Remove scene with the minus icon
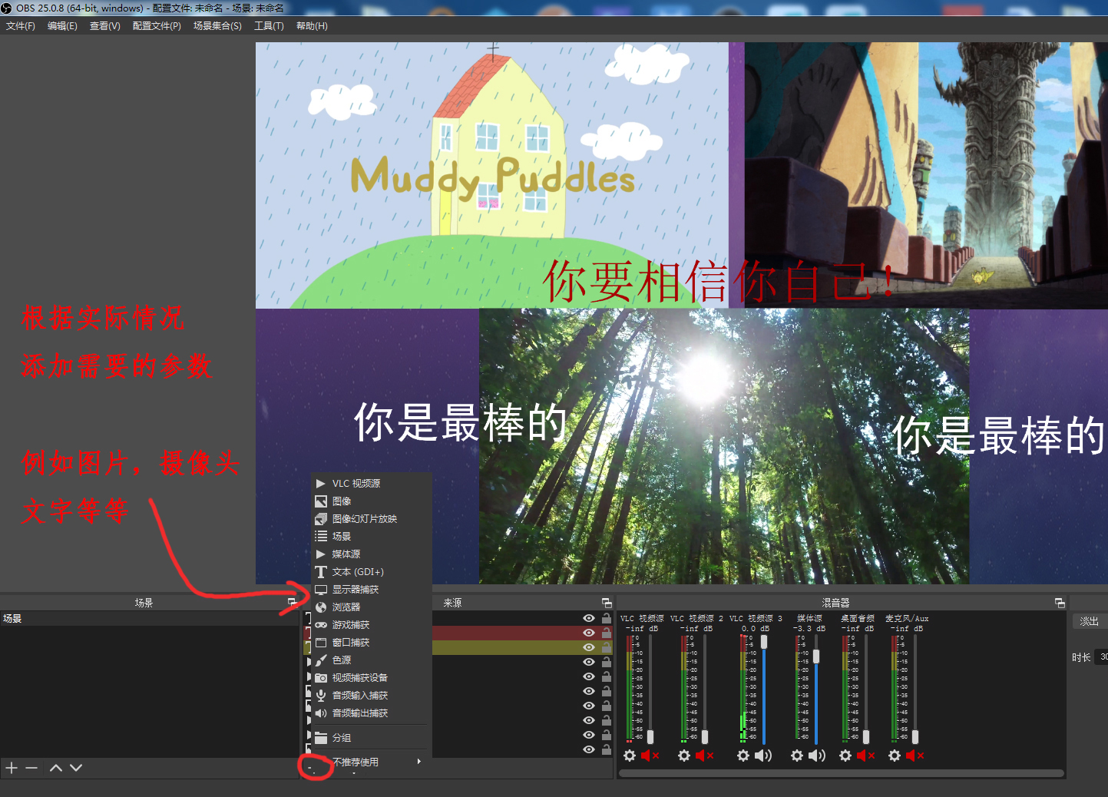This screenshot has width=1108, height=797. pyautogui.click(x=31, y=768)
